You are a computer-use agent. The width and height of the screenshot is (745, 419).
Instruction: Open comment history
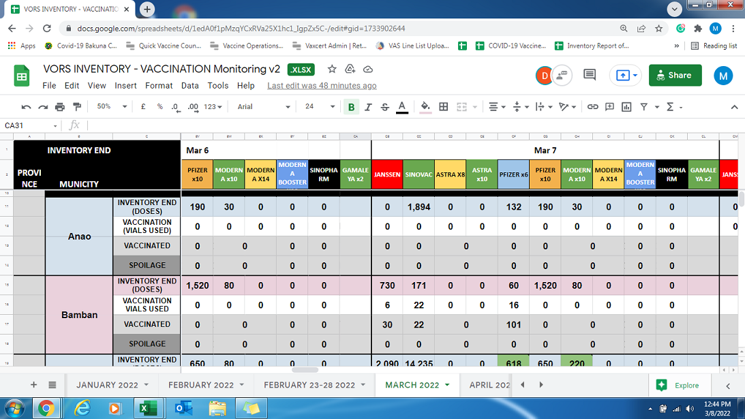click(x=590, y=75)
